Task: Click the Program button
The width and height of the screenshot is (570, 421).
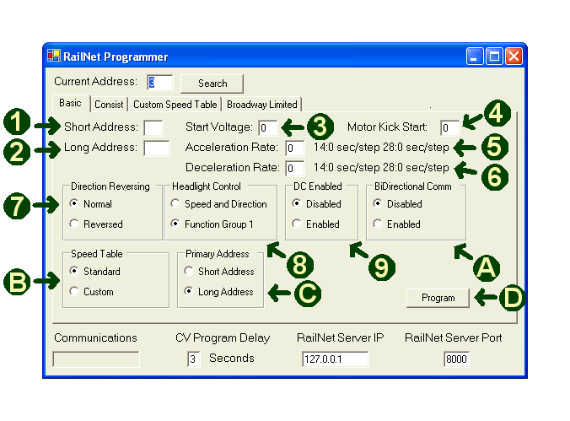Action: tap(438, 298)
